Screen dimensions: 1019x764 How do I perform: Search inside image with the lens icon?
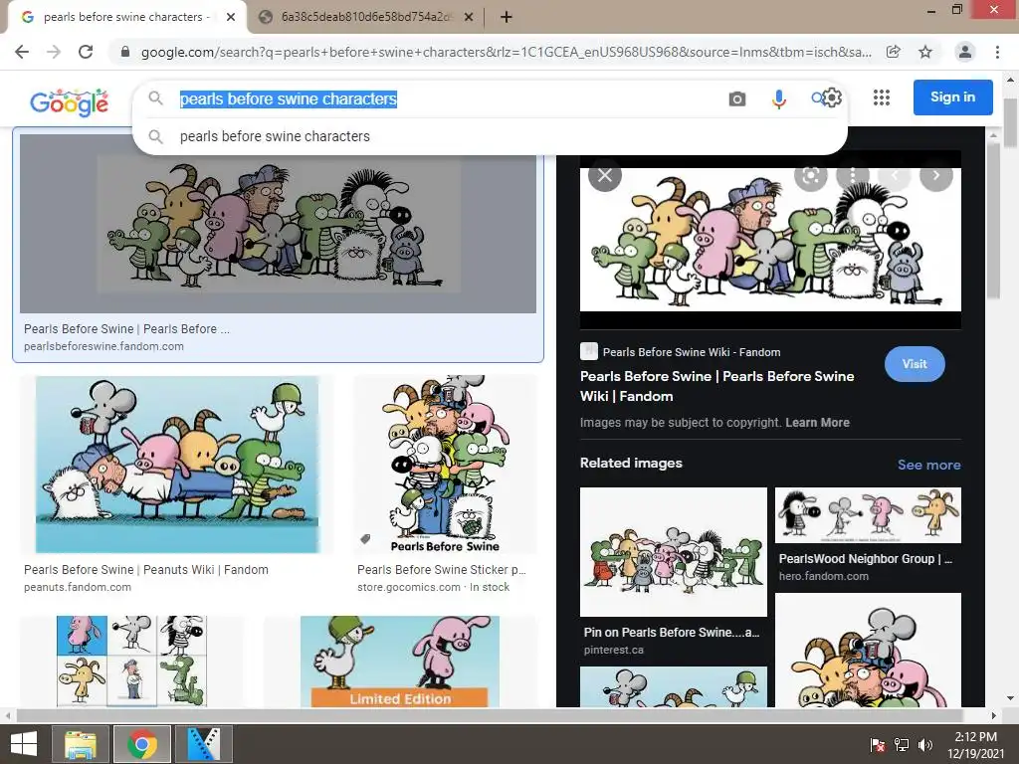[x=810, y=175]
